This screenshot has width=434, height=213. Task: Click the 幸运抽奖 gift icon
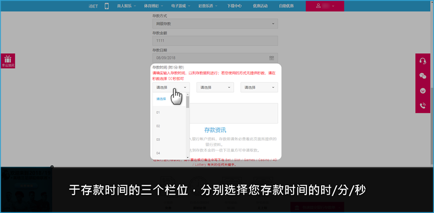[x=8, y=61]
